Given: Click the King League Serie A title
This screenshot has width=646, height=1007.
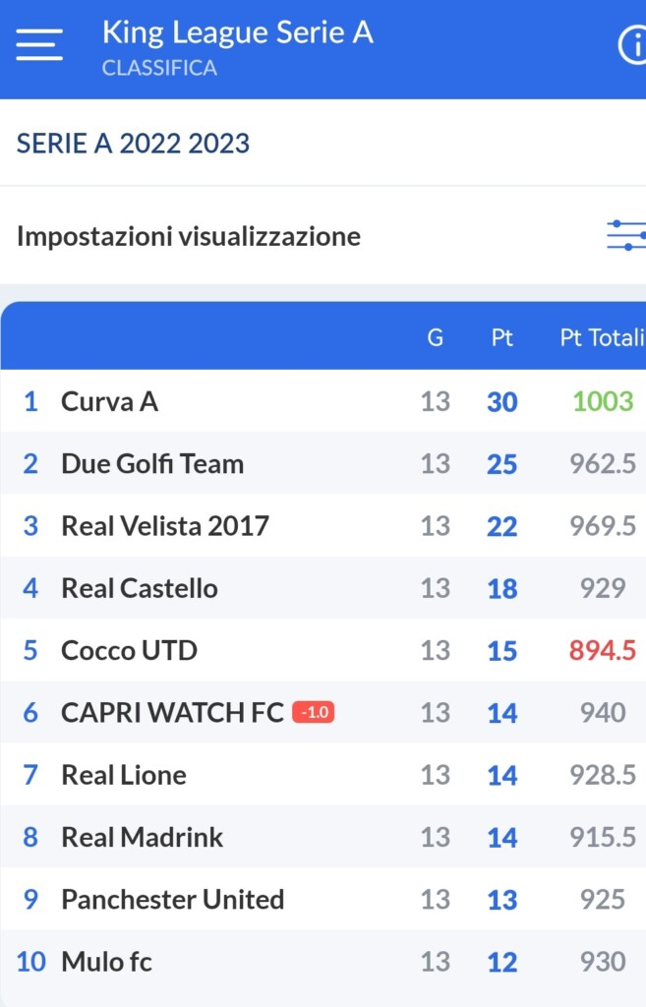Looking at the screenshot, I should click(x=238, y=32).
